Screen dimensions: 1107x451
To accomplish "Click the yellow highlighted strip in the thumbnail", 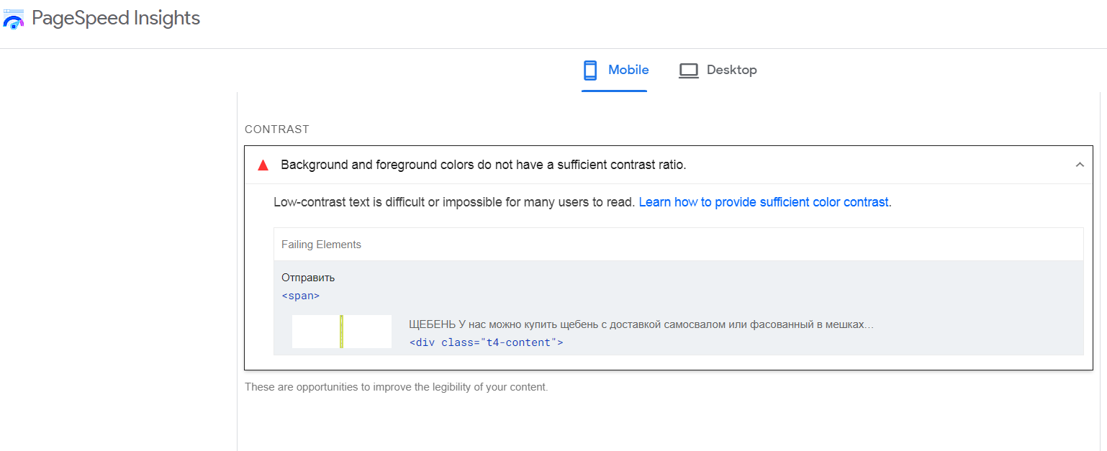I will click(x=342, y=332).
